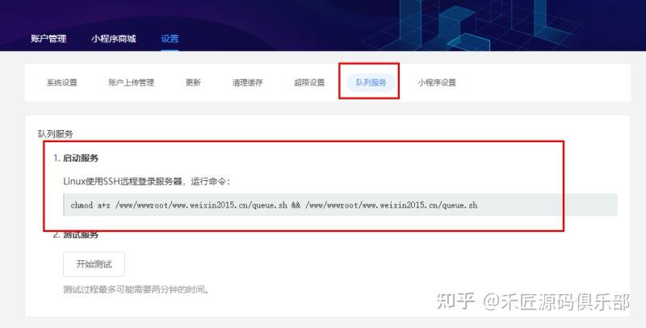The height and width of the screenshot is (328, 646).
Task: Switch to the 系统设置 tab
Action: [x=62, y=82]
